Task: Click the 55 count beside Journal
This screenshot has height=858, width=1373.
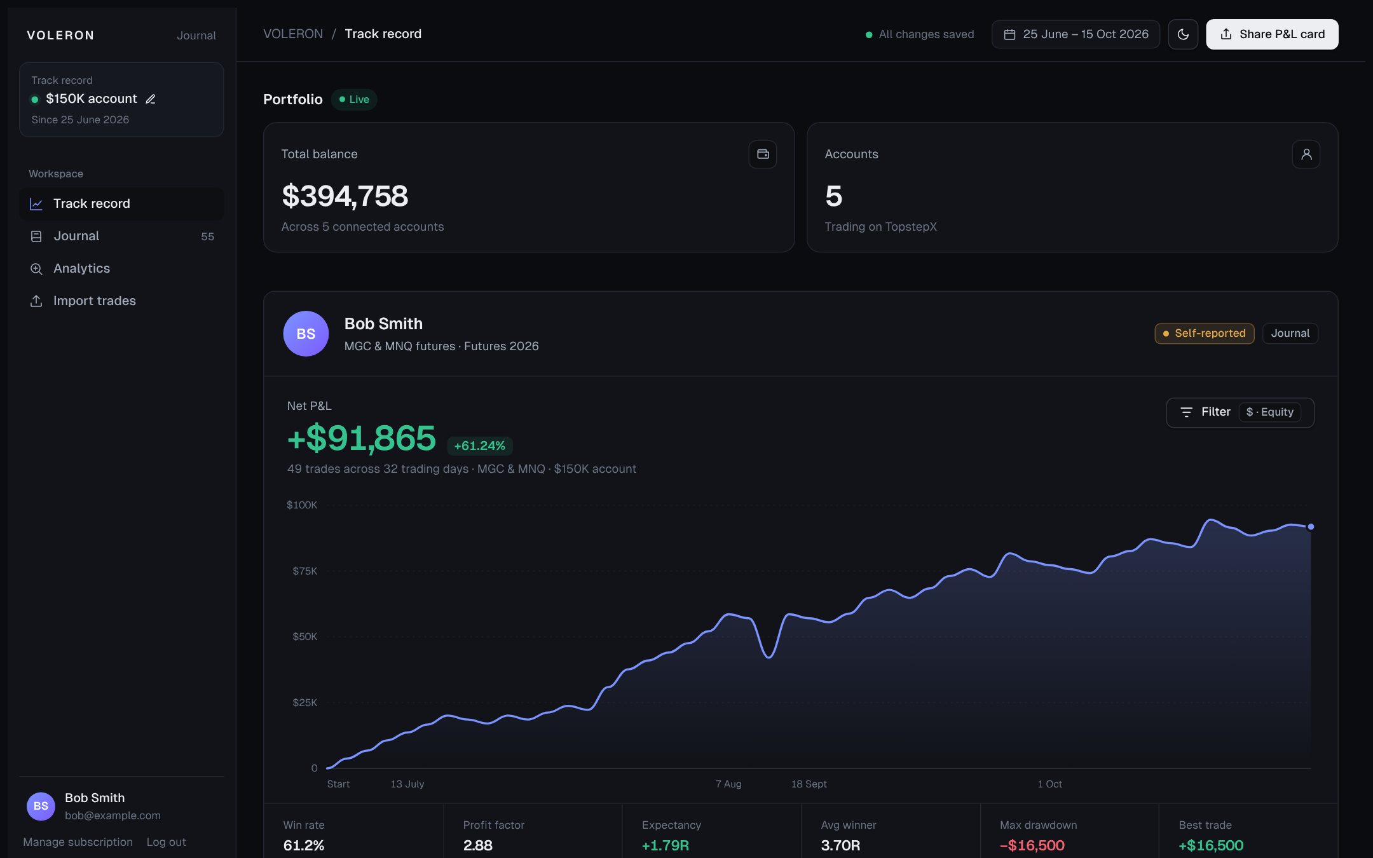Action: 207,236
